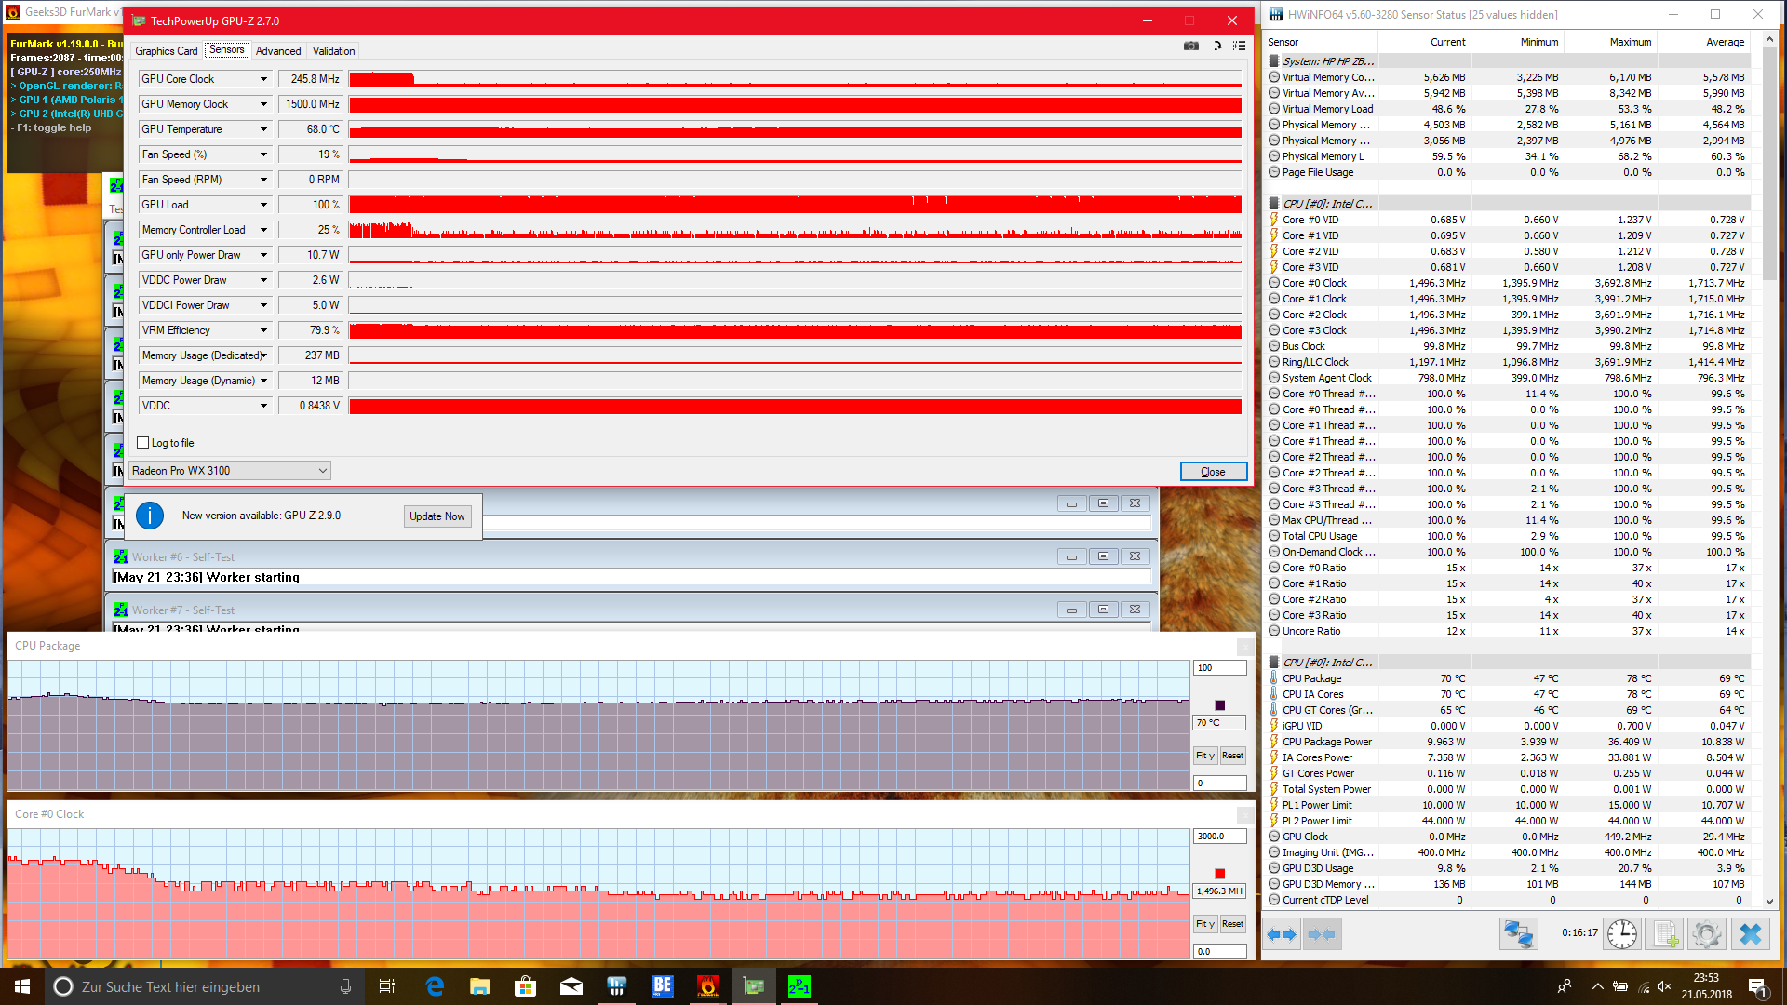Open the GPU-Z hamburger options menu
Viewport: 1787px width, 1005px height.
(x=1239, y=46)
